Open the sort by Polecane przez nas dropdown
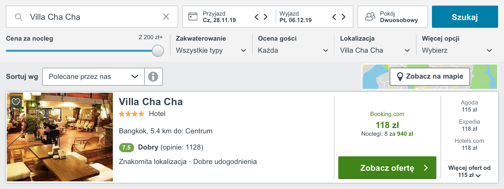 pos(93,77)
